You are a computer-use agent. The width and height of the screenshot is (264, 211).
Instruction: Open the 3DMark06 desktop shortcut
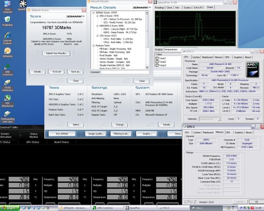tap(7, 51)
